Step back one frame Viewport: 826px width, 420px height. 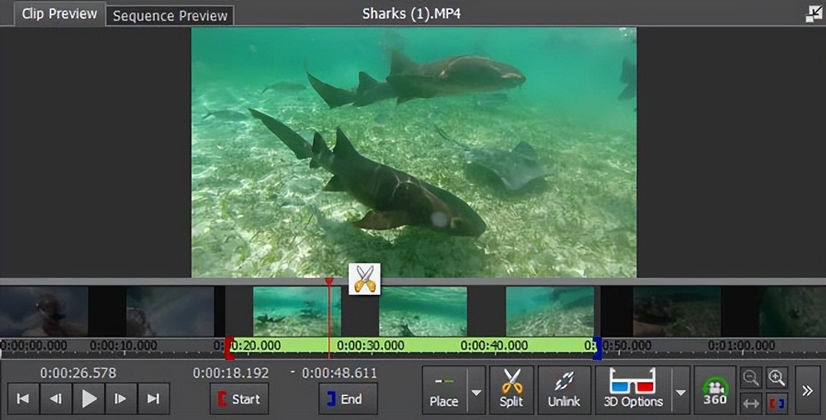coord(56,399)
